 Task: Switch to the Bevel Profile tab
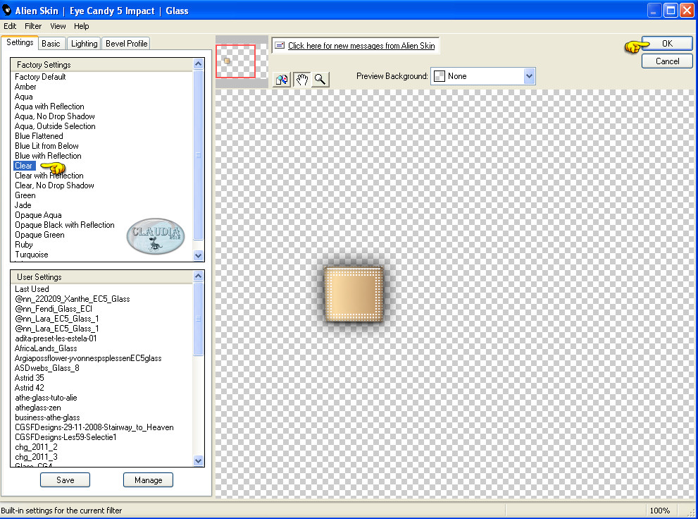(126, 44)
